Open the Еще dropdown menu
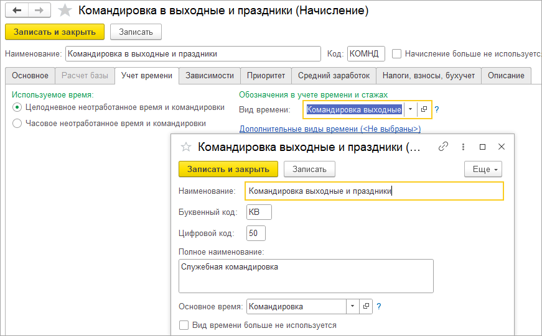Image resolution: width=542 pixels, height=336 pixels. coord(483,169)
